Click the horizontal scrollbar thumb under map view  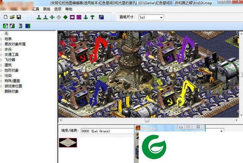coord(147,120)
